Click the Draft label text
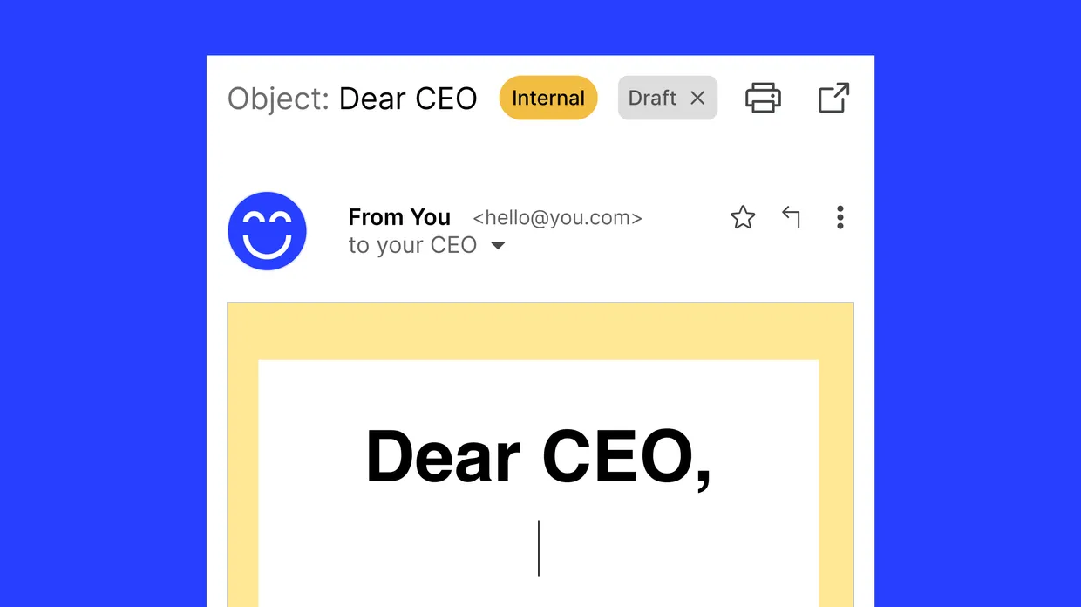The image size is (1081, 607). [x=652, y=98]
